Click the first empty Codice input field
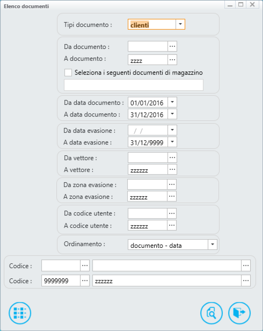The height and width of the screenshot is (331, 263). (x=61, y=265)
